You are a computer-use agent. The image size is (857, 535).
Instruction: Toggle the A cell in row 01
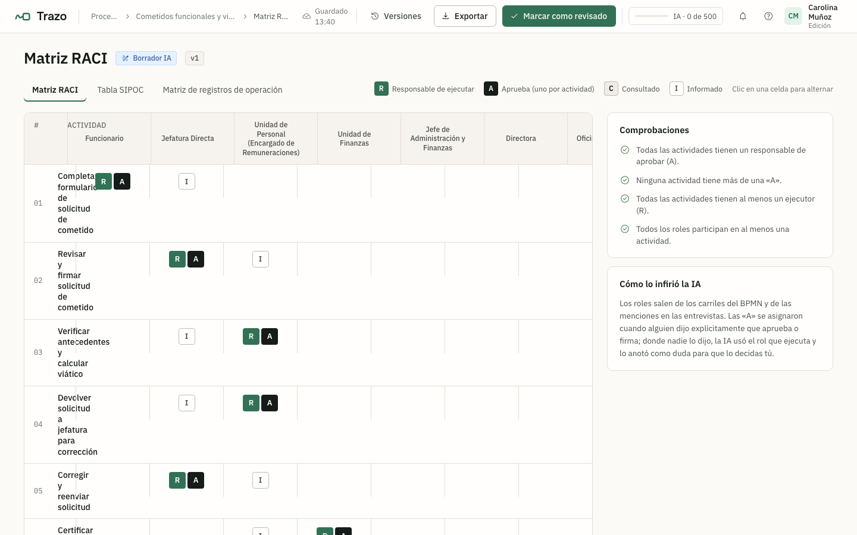click(122, 182)
